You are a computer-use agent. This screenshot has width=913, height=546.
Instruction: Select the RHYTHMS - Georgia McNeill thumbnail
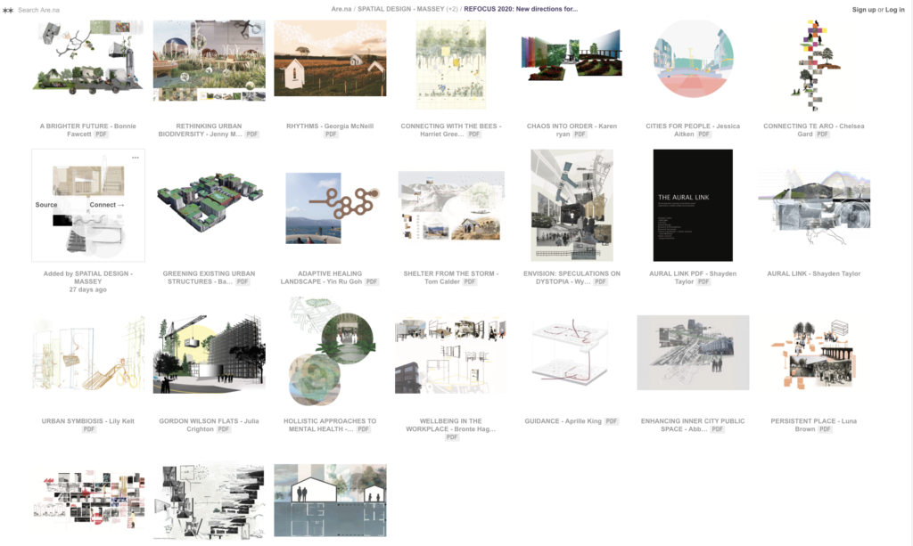330,58
